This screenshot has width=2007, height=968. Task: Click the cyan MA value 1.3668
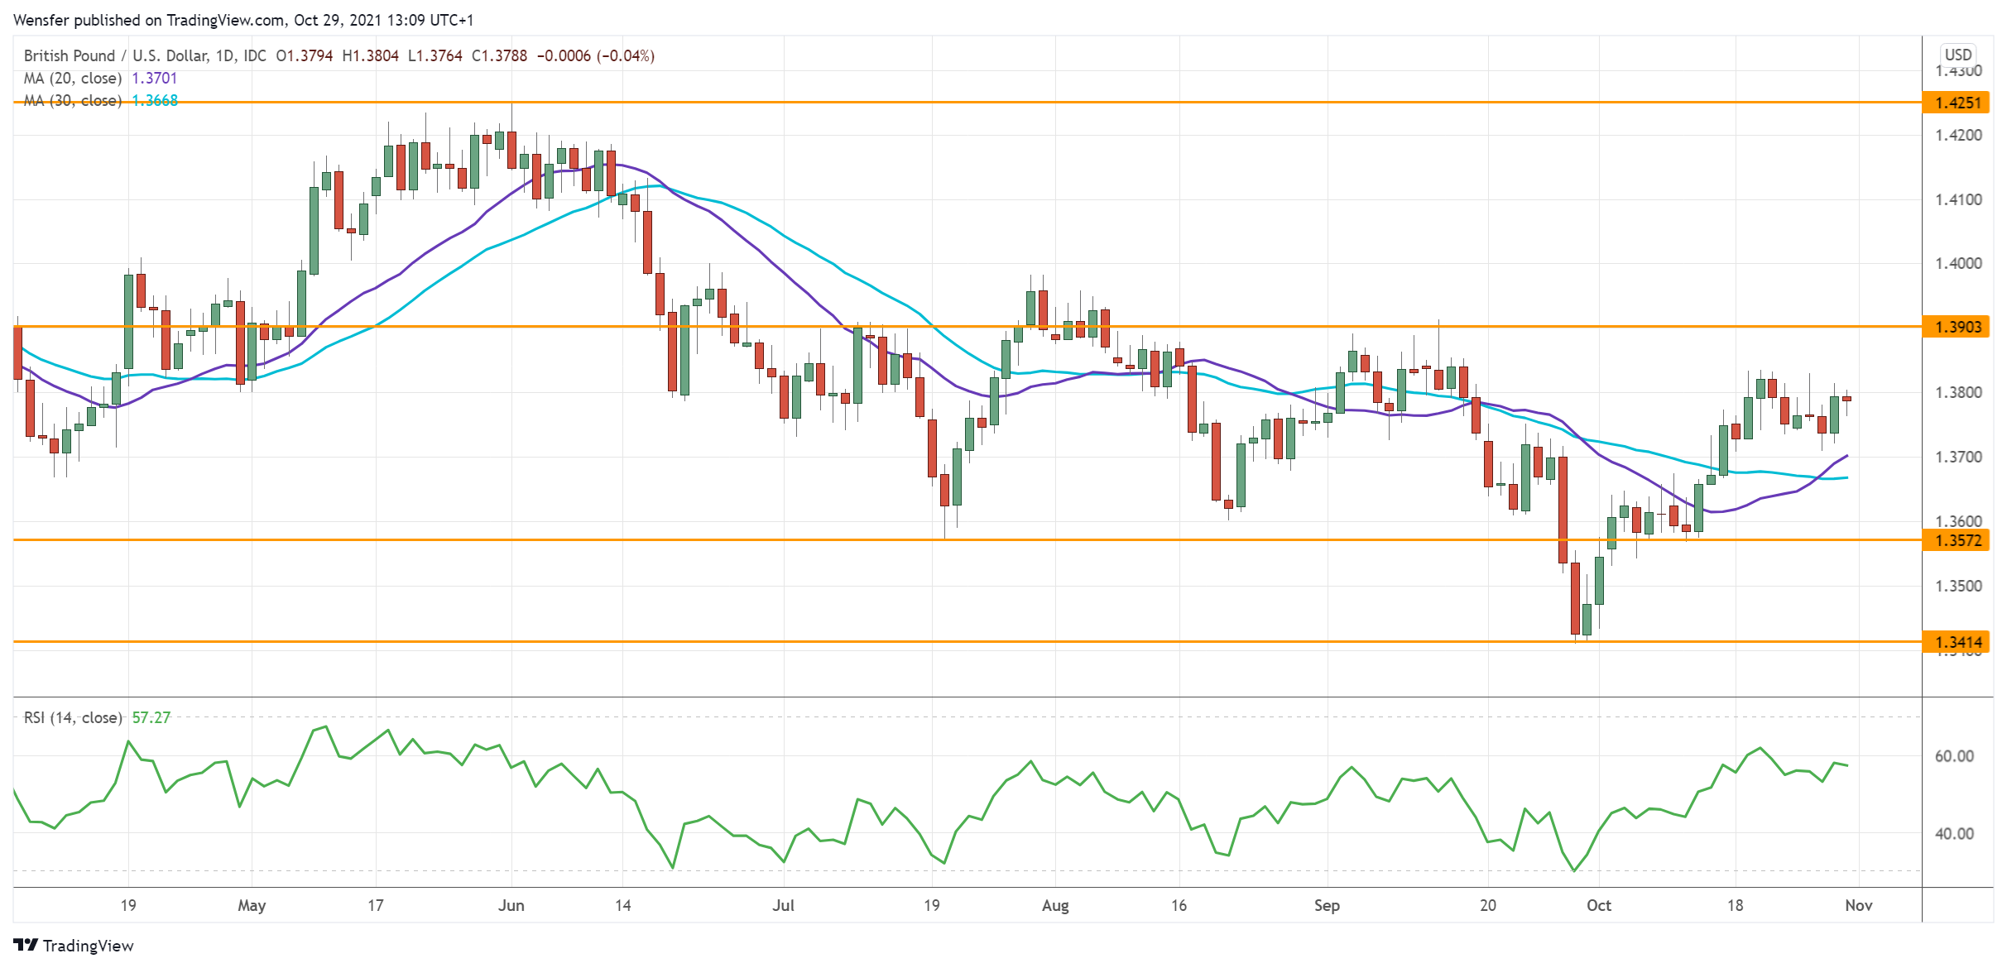(152, 102)
